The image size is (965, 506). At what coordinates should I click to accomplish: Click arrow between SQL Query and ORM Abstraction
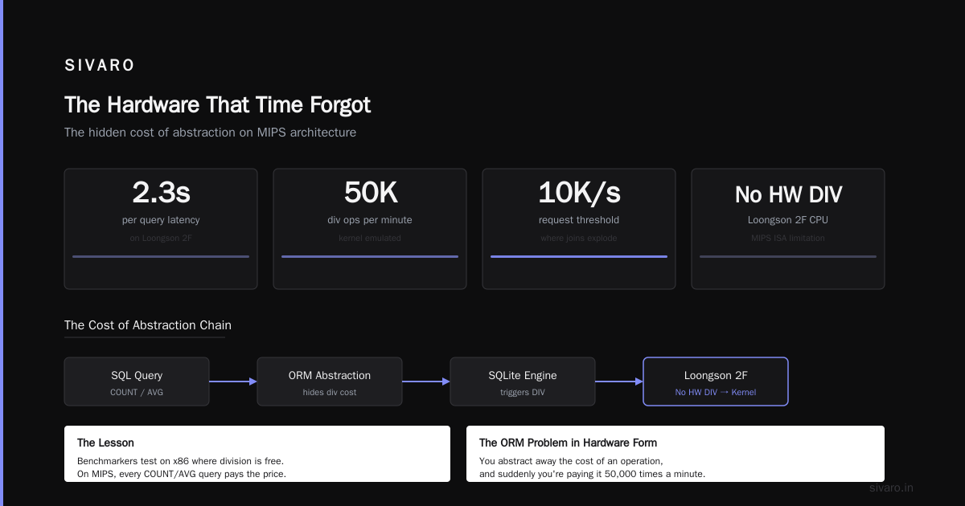pyautogui.click(x=233, y=382)
